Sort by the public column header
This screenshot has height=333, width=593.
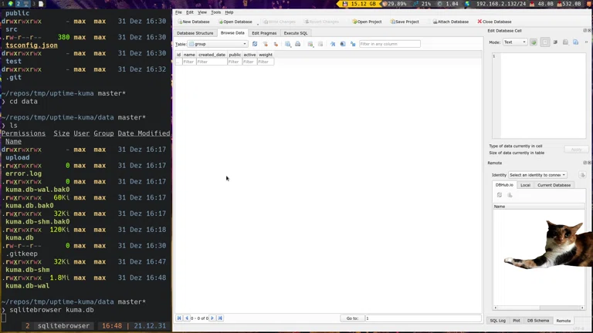235,55
